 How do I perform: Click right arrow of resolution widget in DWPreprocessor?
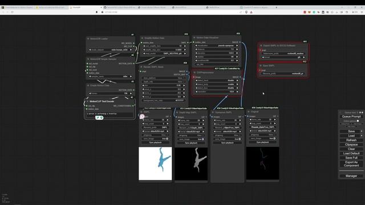pos(237,92)
